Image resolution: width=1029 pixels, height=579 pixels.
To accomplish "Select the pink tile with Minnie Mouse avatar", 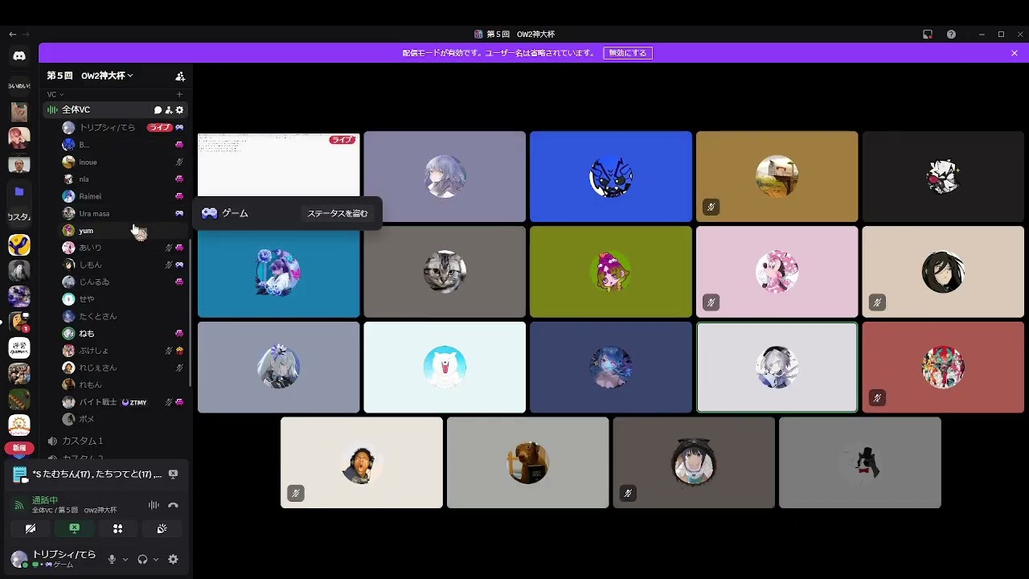I will pos(777,272).
